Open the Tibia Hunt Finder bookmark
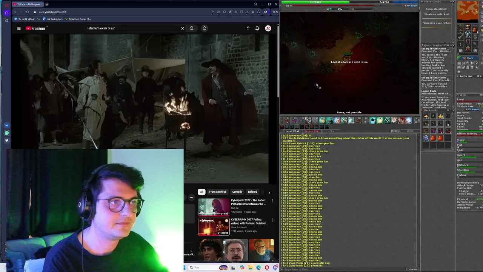The height and width of the screenshot is (272, 483). tap(78, 19)
